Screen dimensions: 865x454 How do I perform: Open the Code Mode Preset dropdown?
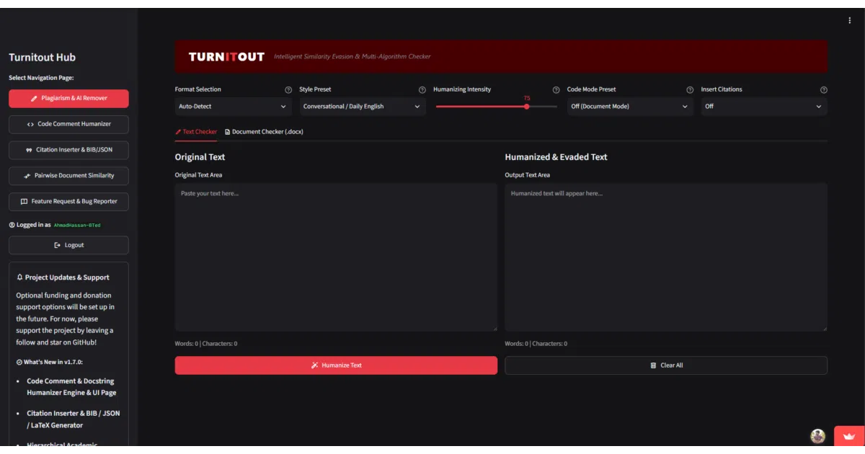630,107
